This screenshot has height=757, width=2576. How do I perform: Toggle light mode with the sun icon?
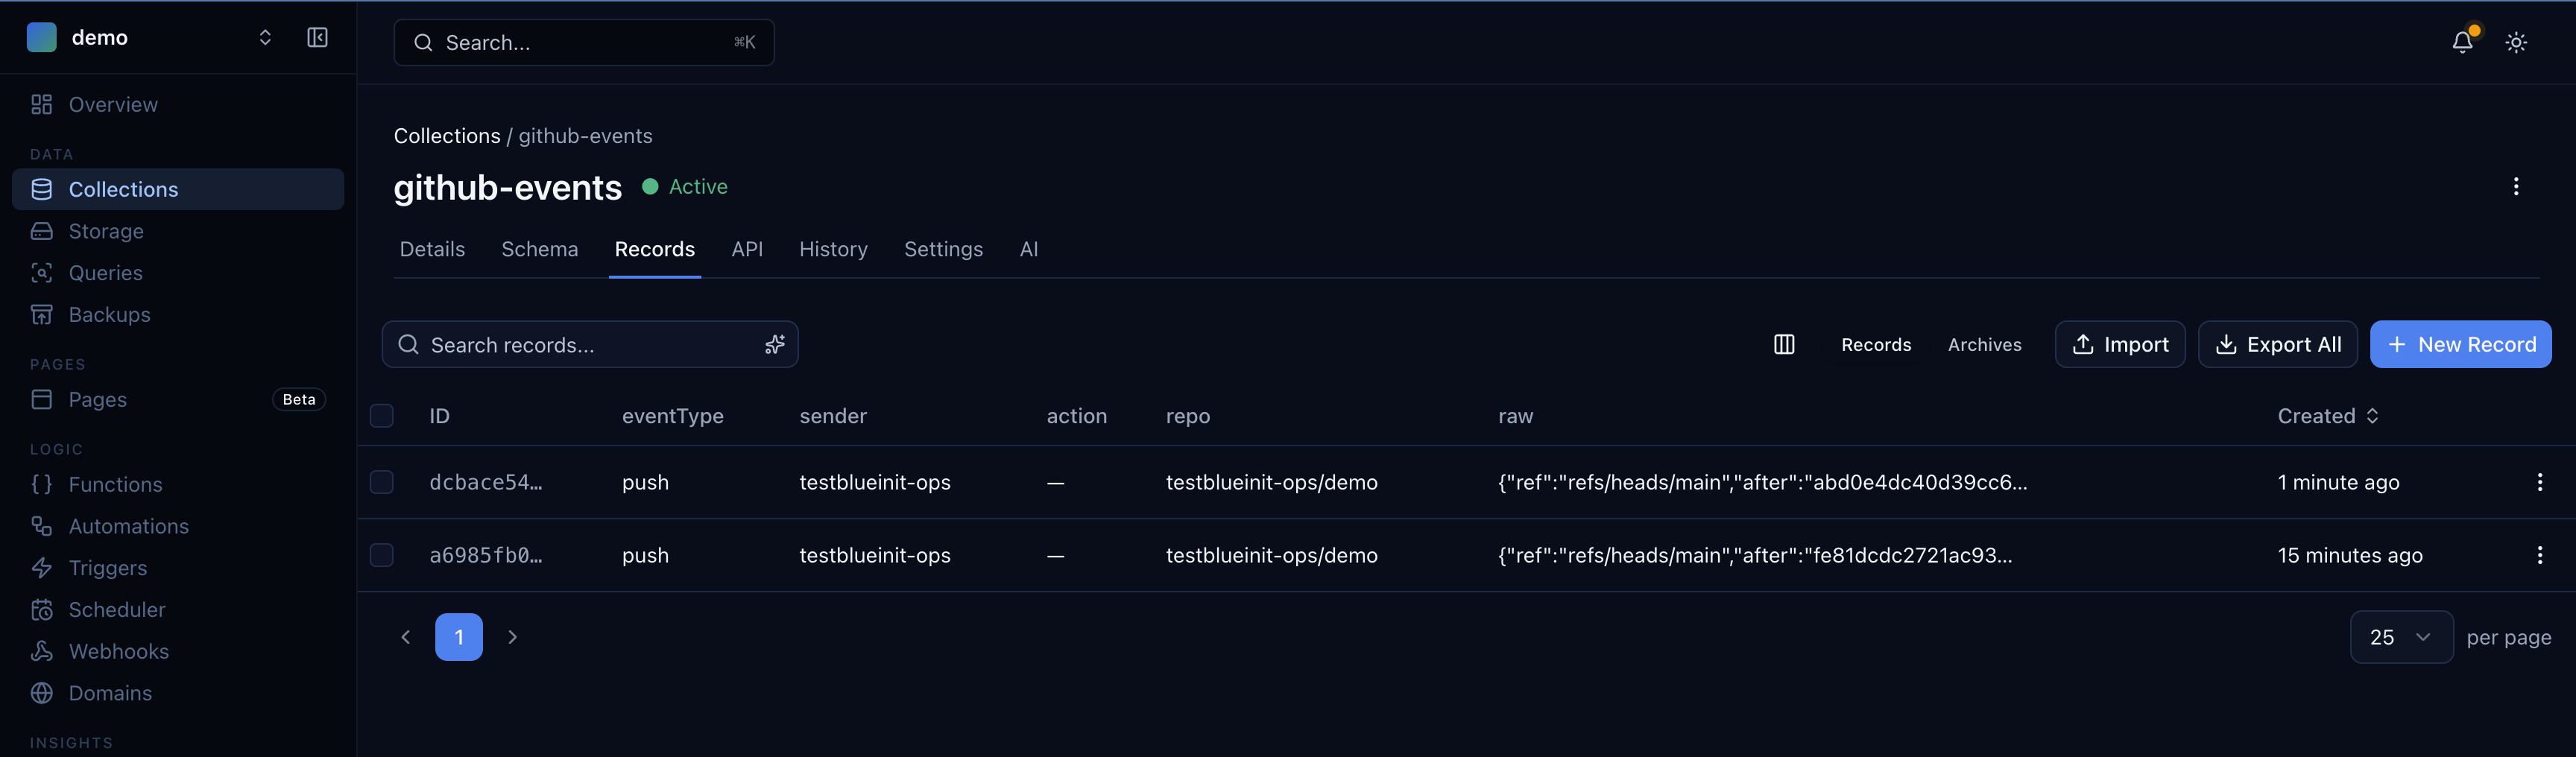(2516, 42)
